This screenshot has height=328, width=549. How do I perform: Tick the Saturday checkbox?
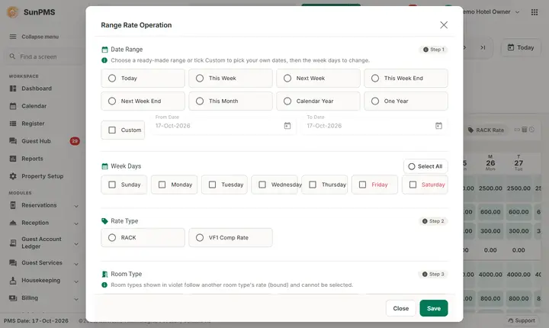click(x=413, y=185)
